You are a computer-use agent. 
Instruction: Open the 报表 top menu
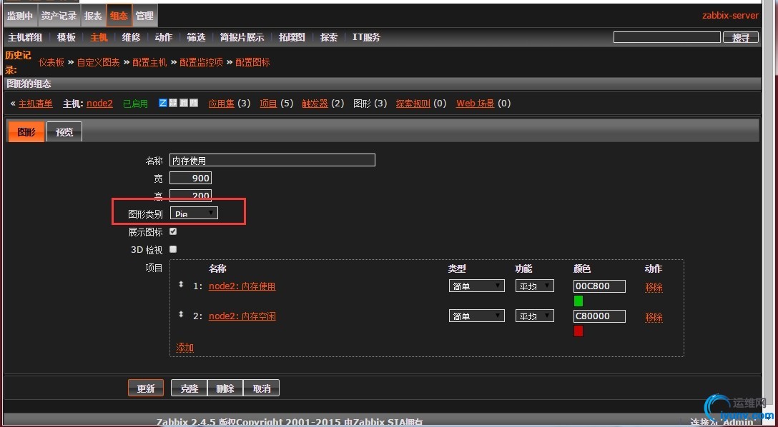coord(93,16)
